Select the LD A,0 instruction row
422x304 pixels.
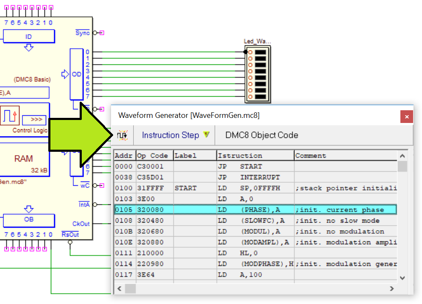pyautogui.click(x=255, y=199)
